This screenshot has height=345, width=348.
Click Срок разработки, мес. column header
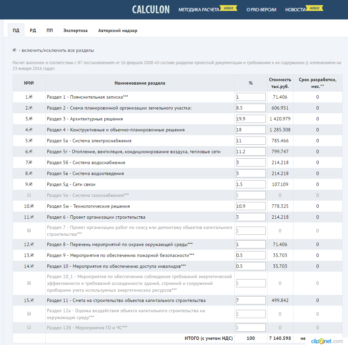tap(318, 83)
